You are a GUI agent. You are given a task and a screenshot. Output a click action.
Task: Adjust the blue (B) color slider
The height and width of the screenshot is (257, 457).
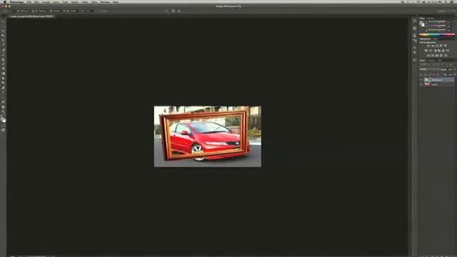pyautogui.click(x=436, y=31)
